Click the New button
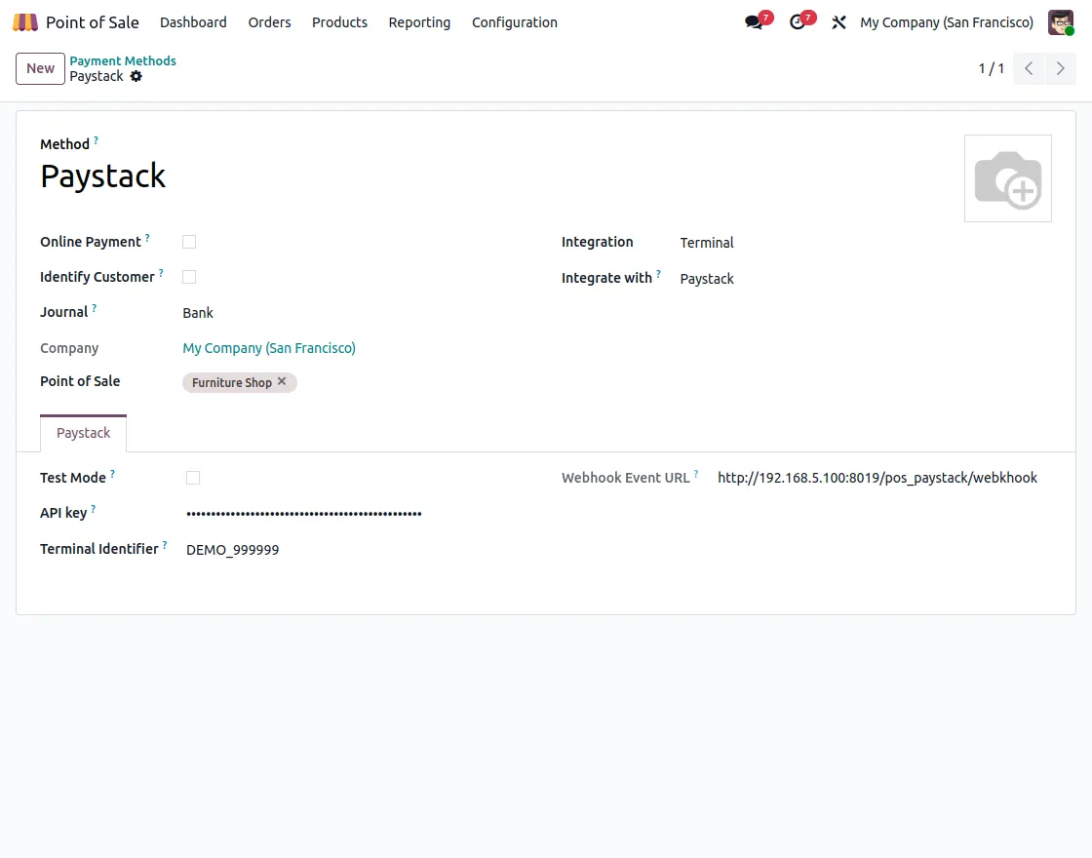The image size is (1092, 858). [x=40, y=68]
